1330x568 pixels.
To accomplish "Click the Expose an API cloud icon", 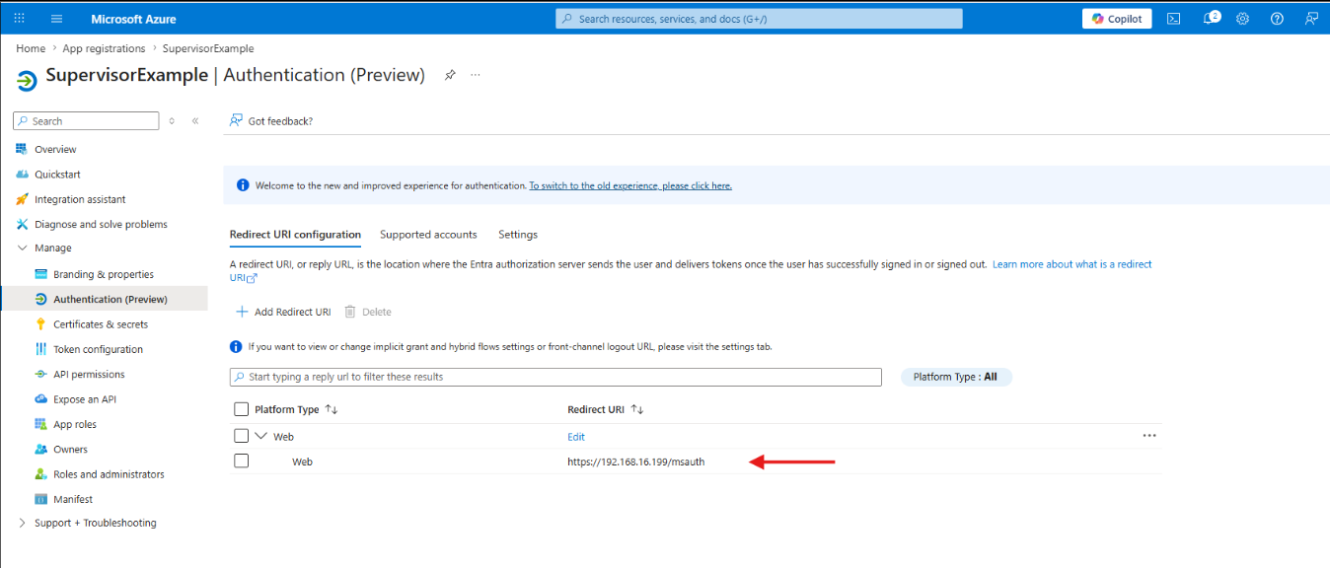I will tap(40, 399).
